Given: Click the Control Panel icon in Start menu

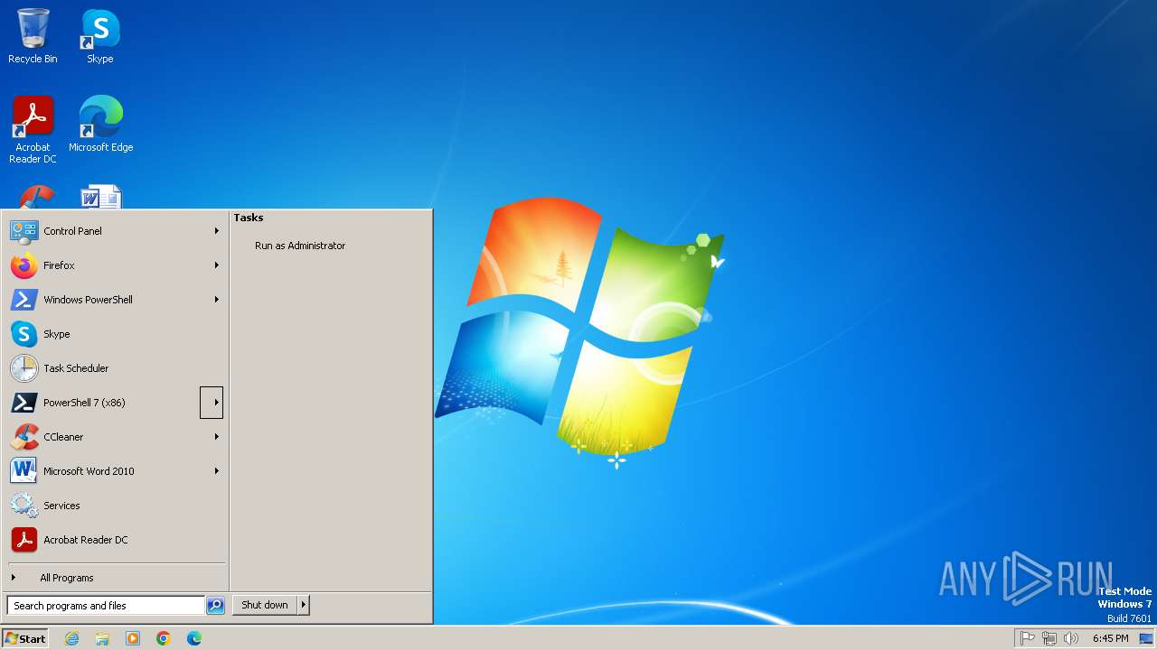Looking at the screenshot, I should pos(24,231).
